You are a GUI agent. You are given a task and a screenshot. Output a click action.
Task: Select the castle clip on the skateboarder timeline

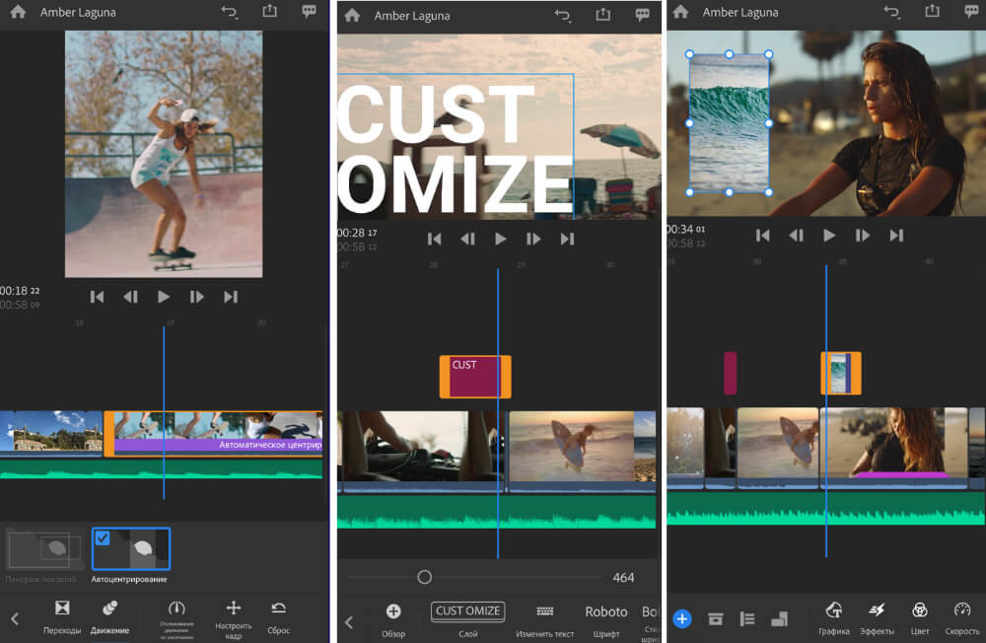(x=51, y=434)
